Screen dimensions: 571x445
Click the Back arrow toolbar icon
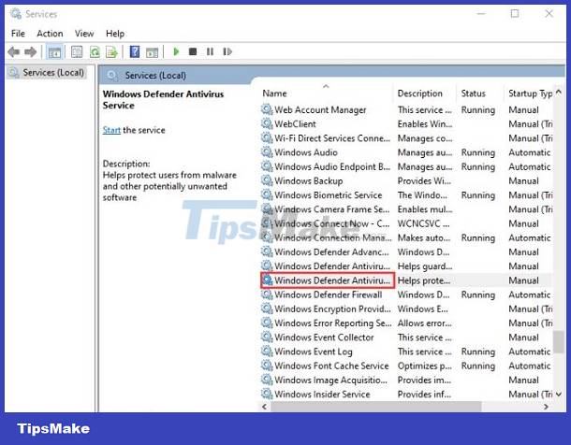pyautogui.click(x=13, y=52)
